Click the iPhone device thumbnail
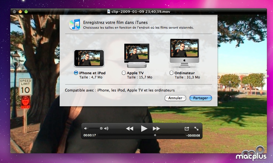Image resolution: width=273 pixels, height=163 pixels. 89,58
